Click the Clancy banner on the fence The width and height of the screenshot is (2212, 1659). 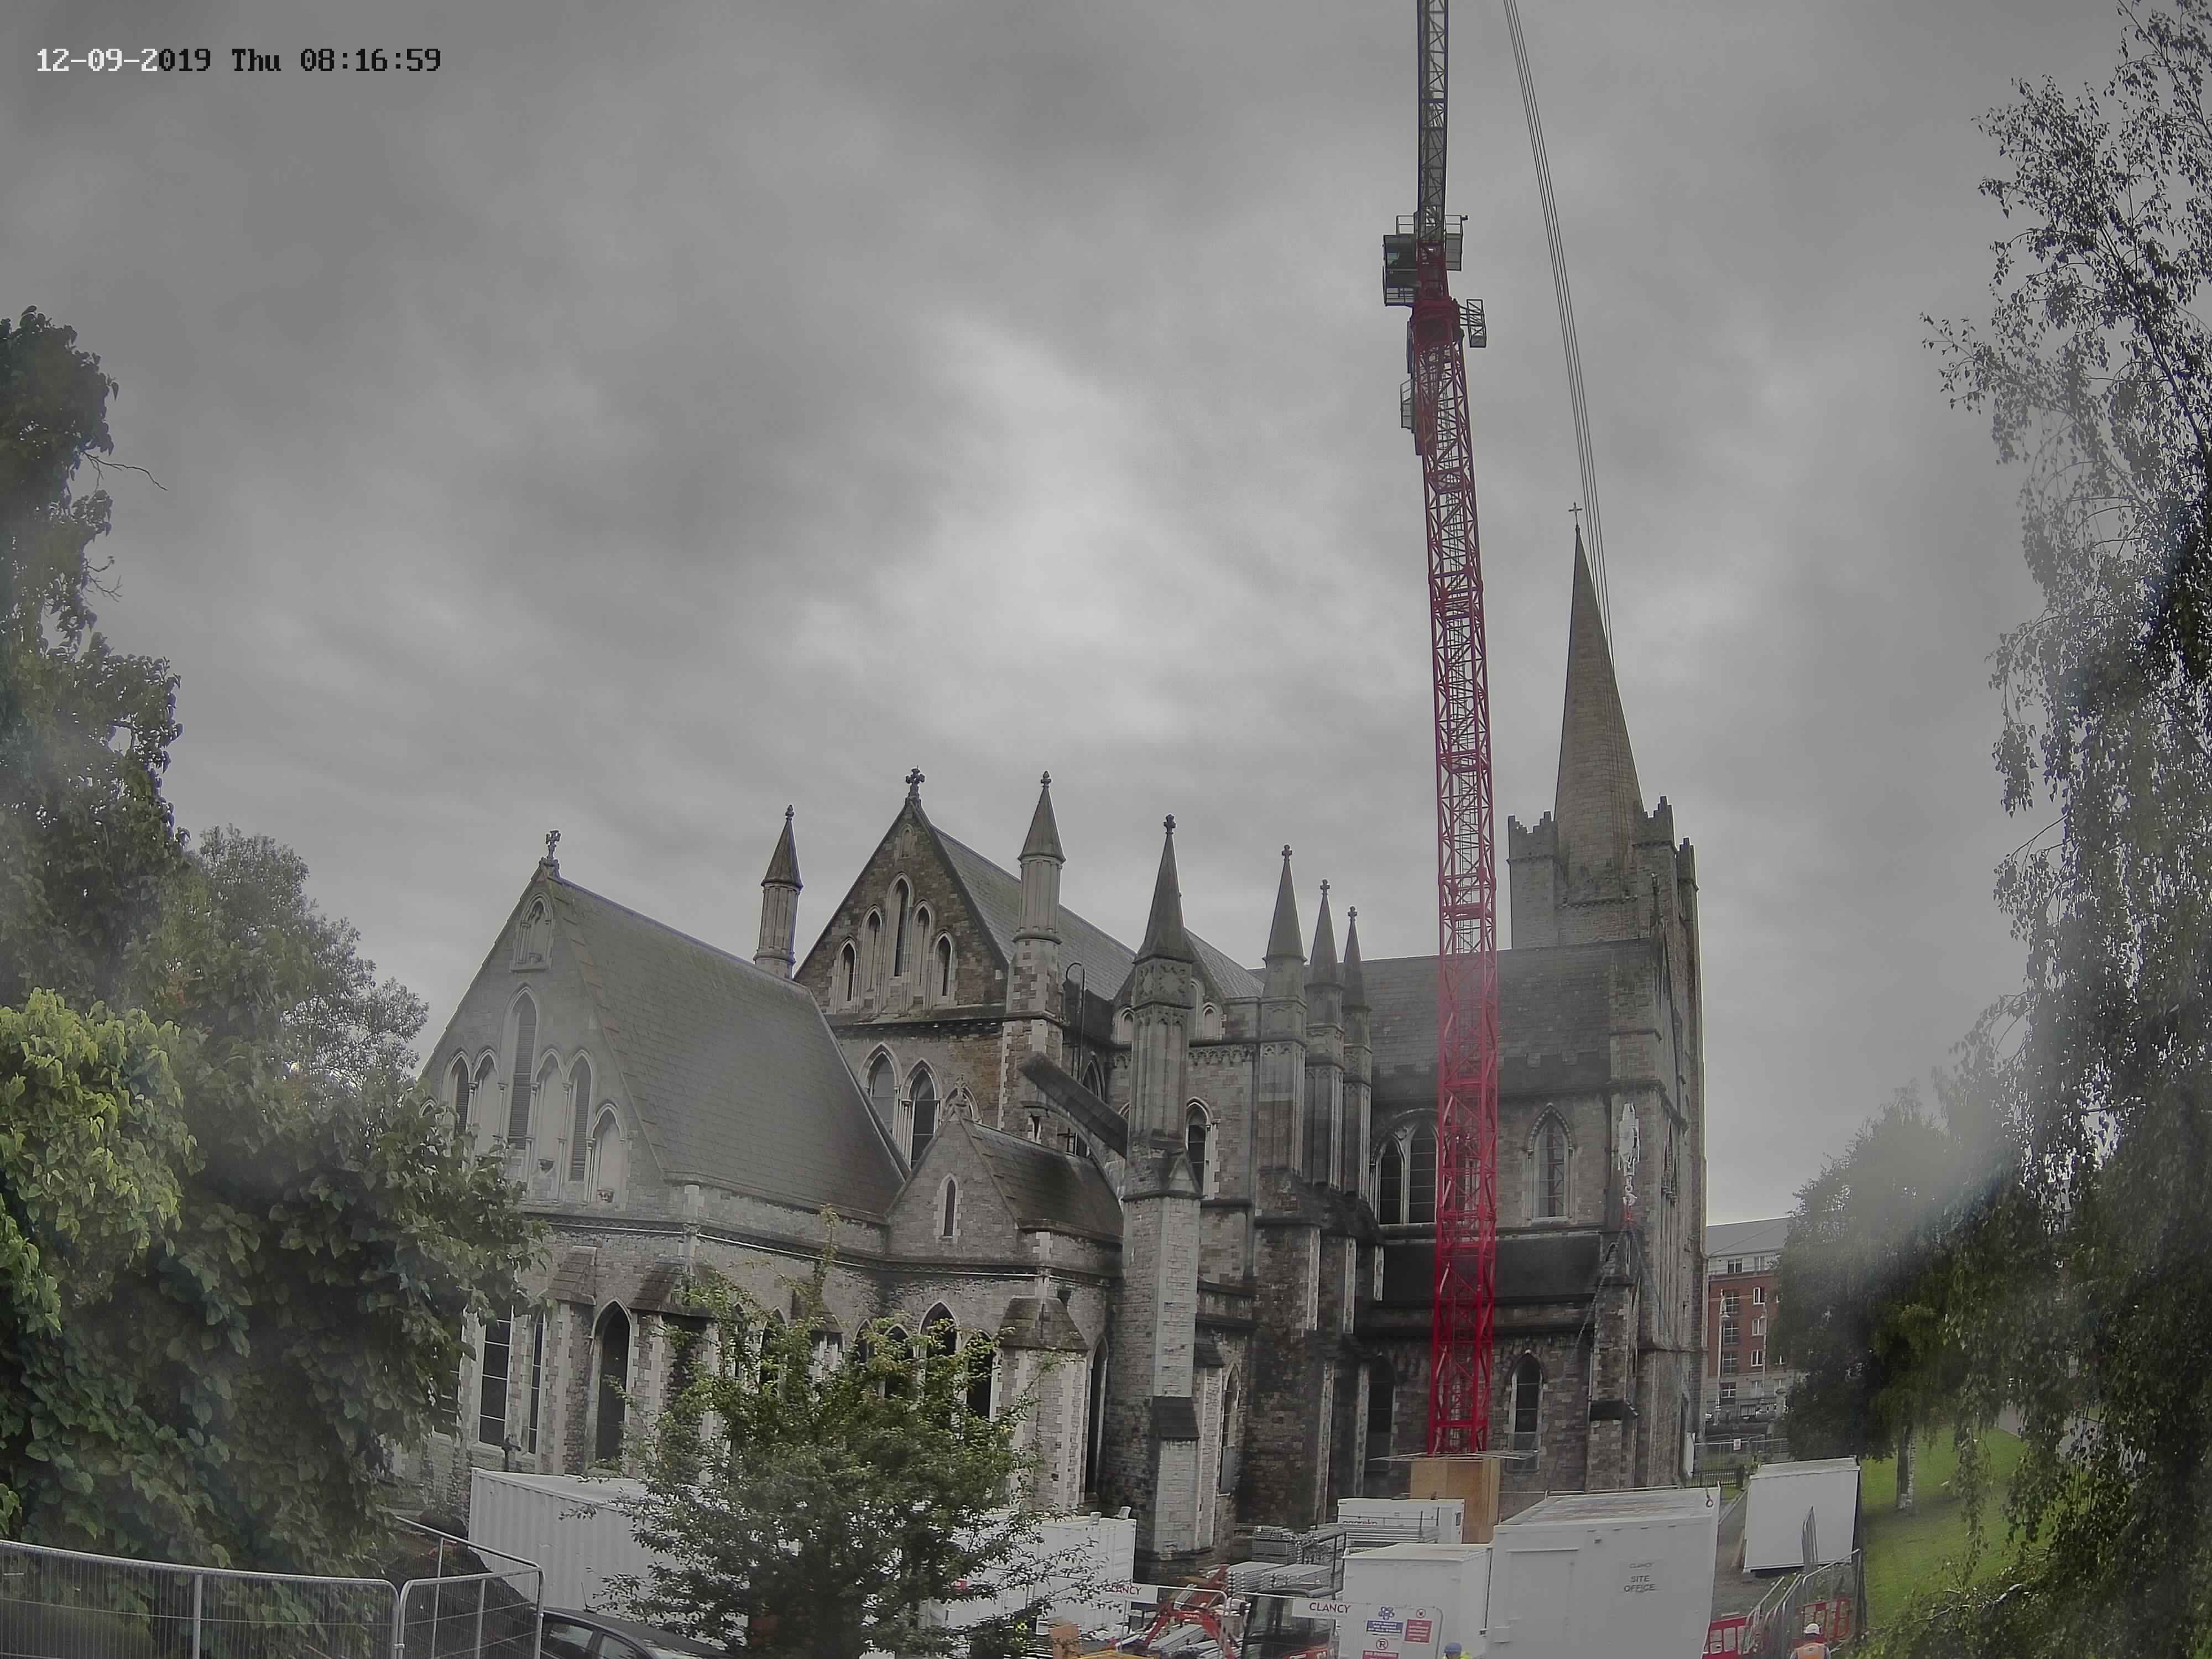pyautogui.click(x=1328, y=1608)
